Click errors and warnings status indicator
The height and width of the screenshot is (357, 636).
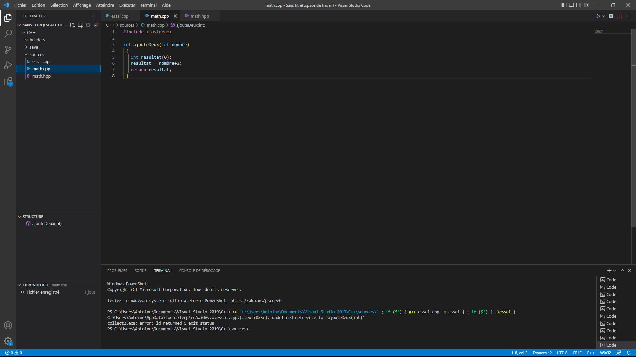tap(14, 353)
